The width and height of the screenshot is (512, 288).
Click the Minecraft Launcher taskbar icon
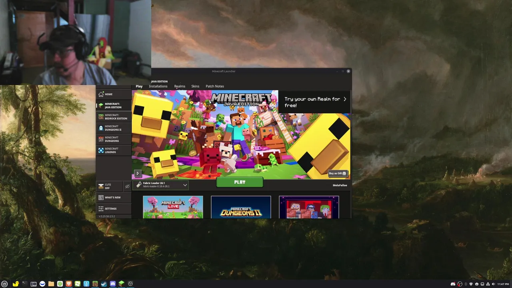pos(122,284)
